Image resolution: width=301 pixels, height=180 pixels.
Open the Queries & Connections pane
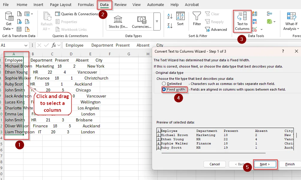coord(76,14)
